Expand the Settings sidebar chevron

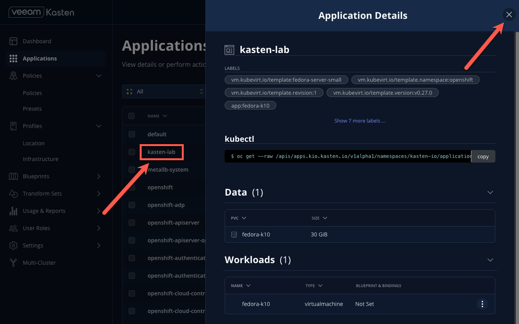click(x=99, y=245)
